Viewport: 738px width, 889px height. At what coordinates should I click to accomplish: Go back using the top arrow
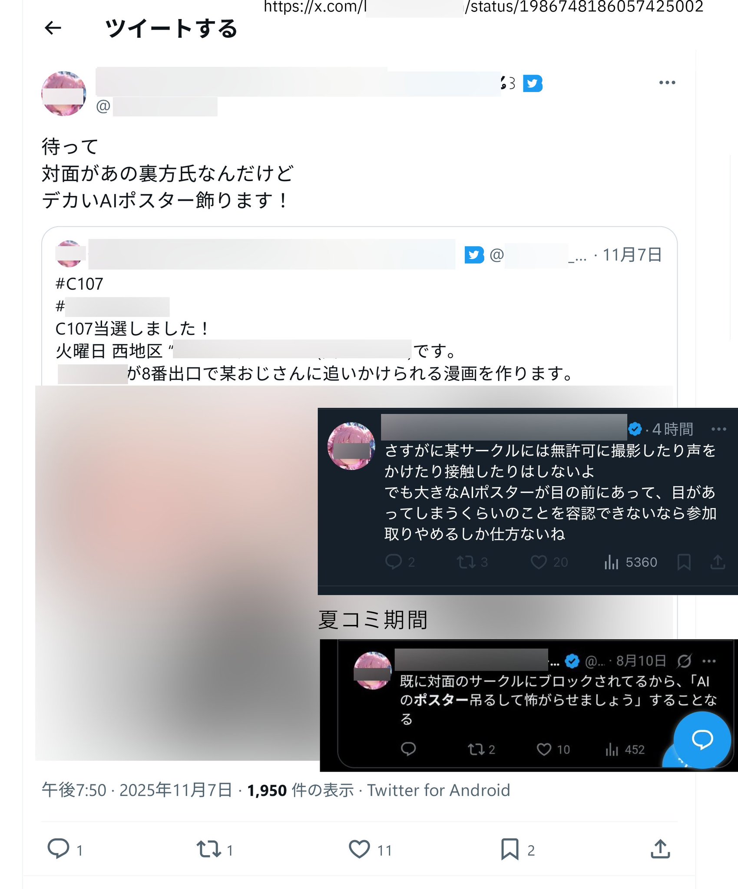coord(53,28)
